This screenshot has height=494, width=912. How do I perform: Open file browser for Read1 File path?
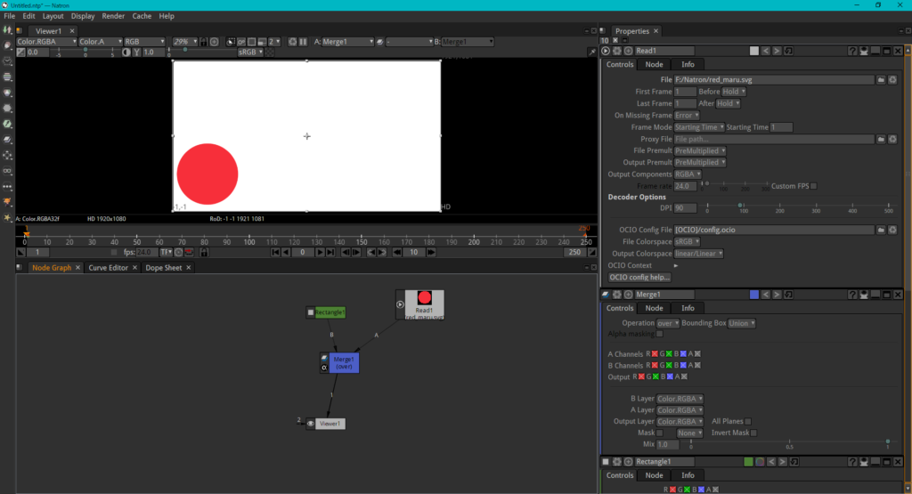pos(880,80)
